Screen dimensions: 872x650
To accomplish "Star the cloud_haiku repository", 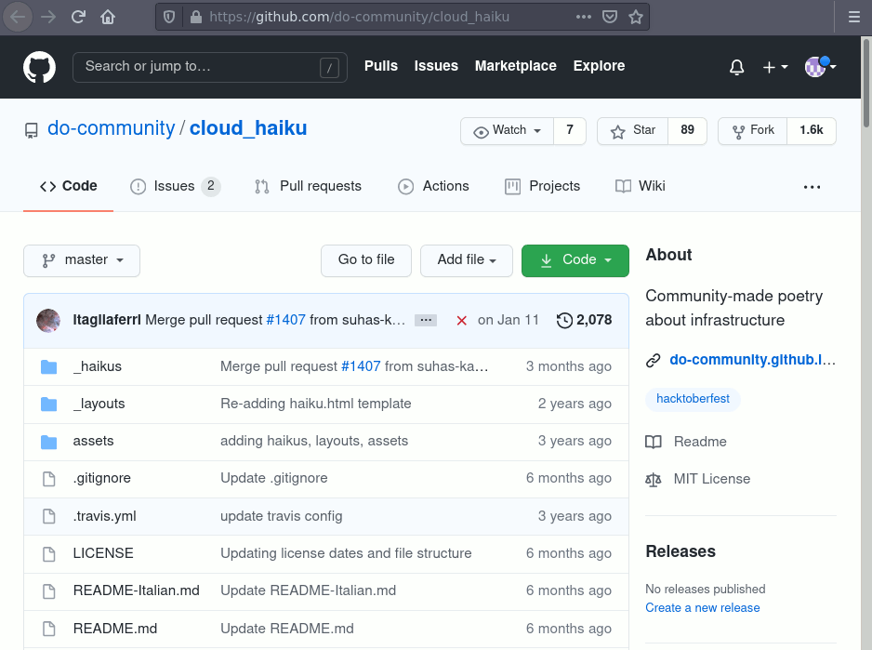I will tap(633, 131).
